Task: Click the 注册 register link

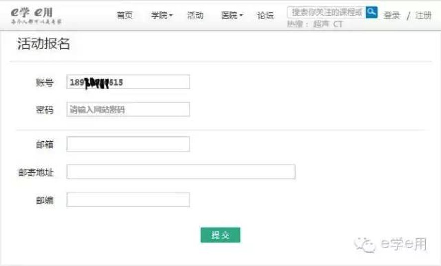Action: (x=423, y=15)
